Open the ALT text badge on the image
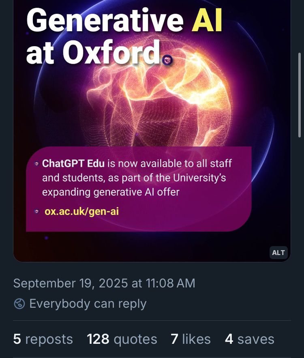Screen dimensions: 304x358 pyautogui.click(x=278, y=253)
